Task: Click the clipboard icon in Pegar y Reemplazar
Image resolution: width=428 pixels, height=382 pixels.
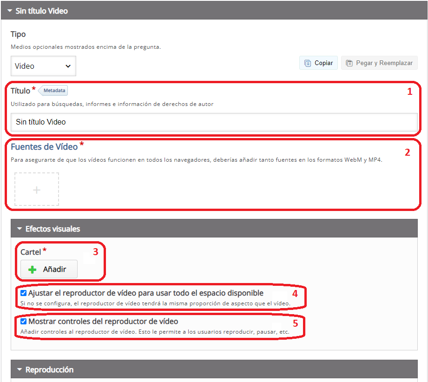Action: click(x=349, y=63)
